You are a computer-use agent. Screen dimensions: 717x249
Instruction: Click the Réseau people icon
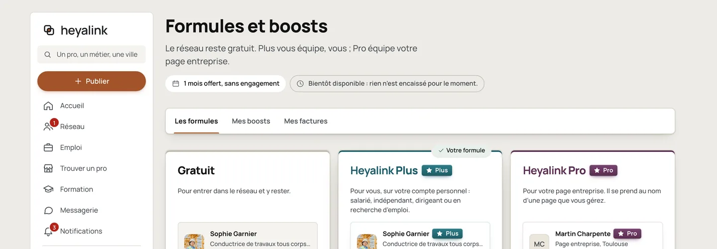[48, 126]
